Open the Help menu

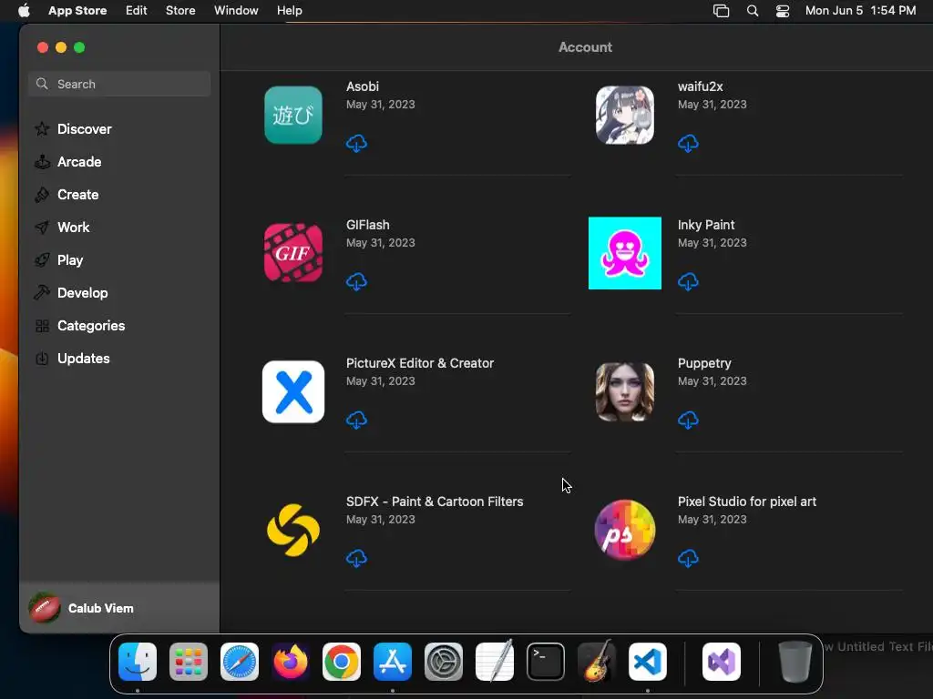(289, 10)
